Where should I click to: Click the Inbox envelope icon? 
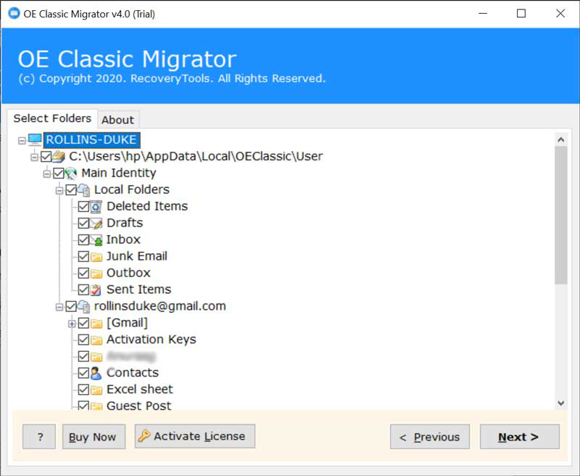click(96, 240)
